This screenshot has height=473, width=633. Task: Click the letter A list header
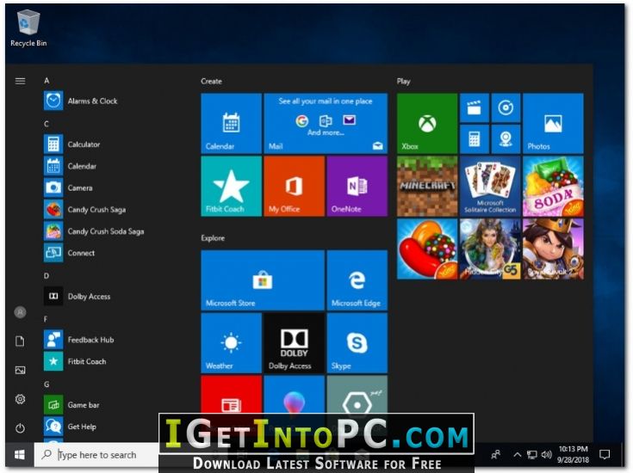[x=47, y=81]
